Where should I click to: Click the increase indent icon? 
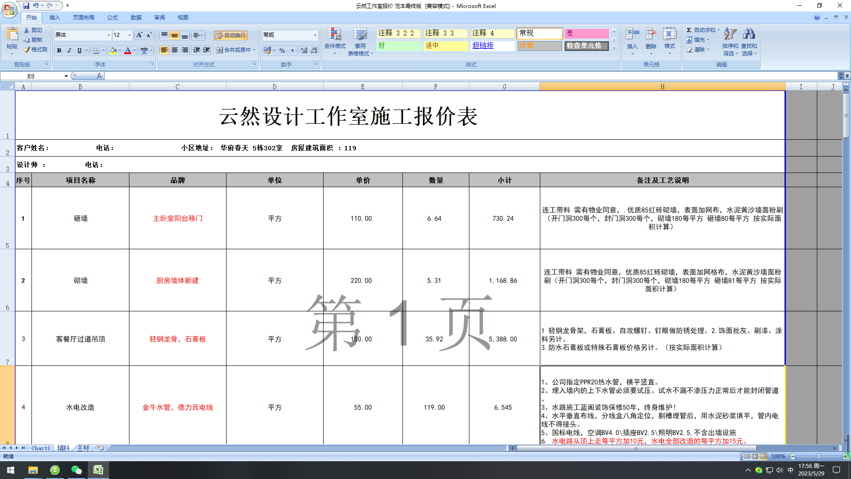coord(207,50)
